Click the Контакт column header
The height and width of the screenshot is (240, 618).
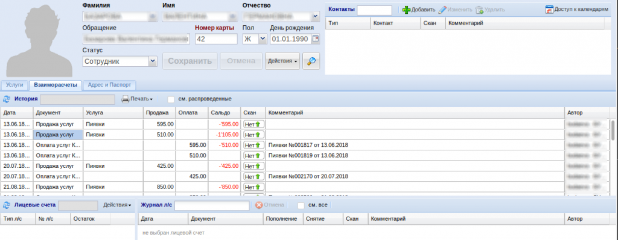[396, 23]
